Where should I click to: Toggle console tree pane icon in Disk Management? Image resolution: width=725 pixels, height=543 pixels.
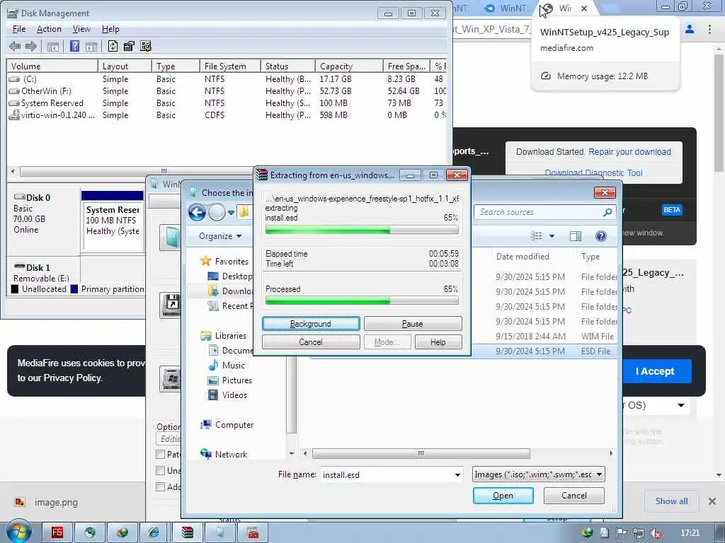52,46
